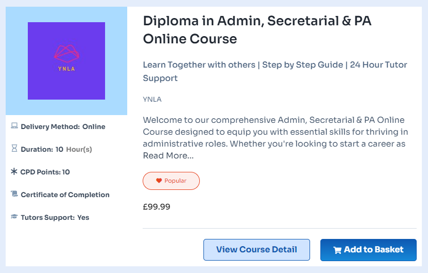Click the graduation cap icon beside Tutors Support
The image size is (428, 273).
(x=14, y=217)
